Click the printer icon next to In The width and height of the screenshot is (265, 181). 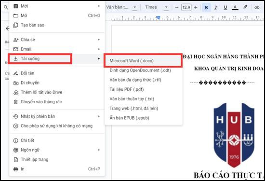click(x=16, y=169)
